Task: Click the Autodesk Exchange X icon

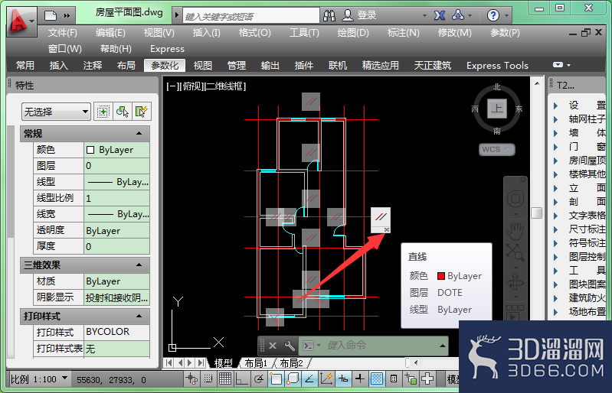Action: [x=440, y=15]
